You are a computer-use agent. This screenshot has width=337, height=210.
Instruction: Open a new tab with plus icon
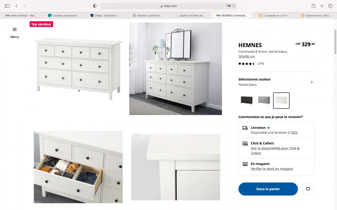322,6
